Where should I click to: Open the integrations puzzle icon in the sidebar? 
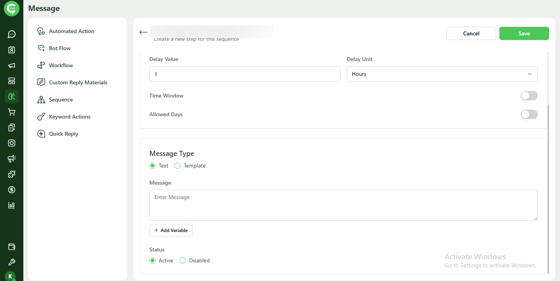pyautogui.click(x=11, y=174)
